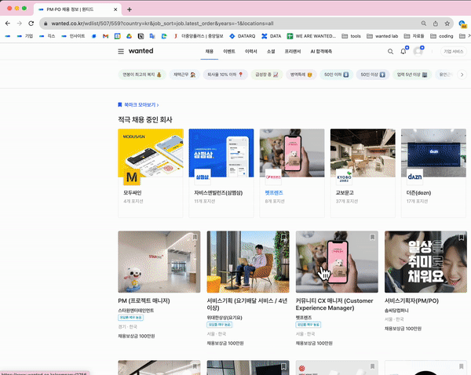
Task: Open the DATA bookmark
Action: click(x=272, y=36)
